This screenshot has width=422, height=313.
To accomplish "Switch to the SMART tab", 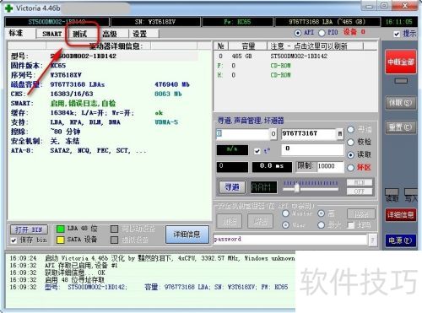I will click(52, 34).
